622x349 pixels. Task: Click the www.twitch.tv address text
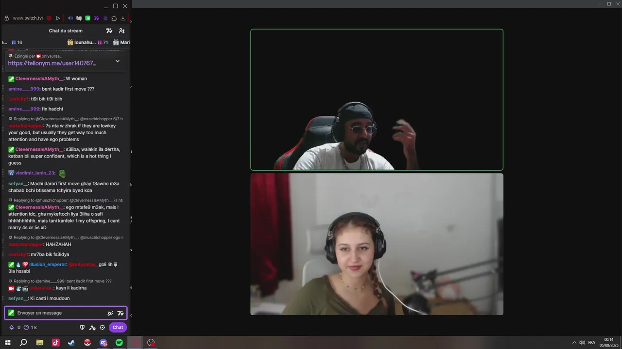point(28,18)
